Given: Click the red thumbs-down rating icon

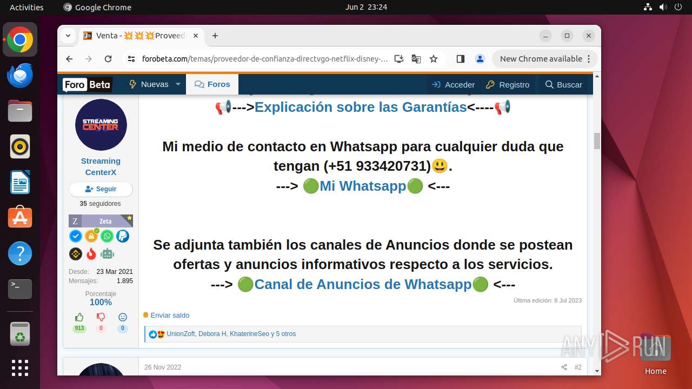Looking at the screenshot, I should (101, 317).
